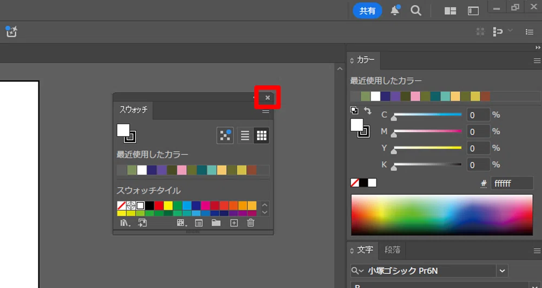
Task: Click the C percentage value field
Action: [478, 115]
